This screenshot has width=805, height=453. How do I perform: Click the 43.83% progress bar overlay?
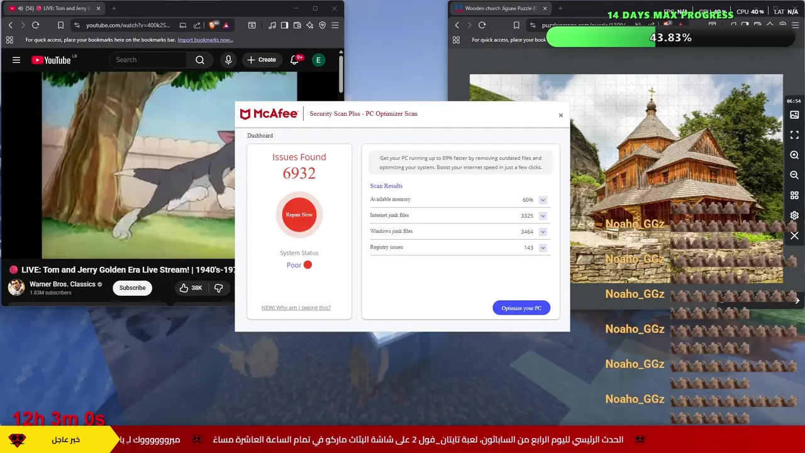pos(670,38)
